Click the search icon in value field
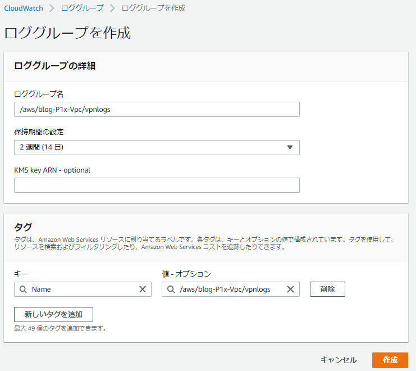416x371 pixels. tap(171, 289)
